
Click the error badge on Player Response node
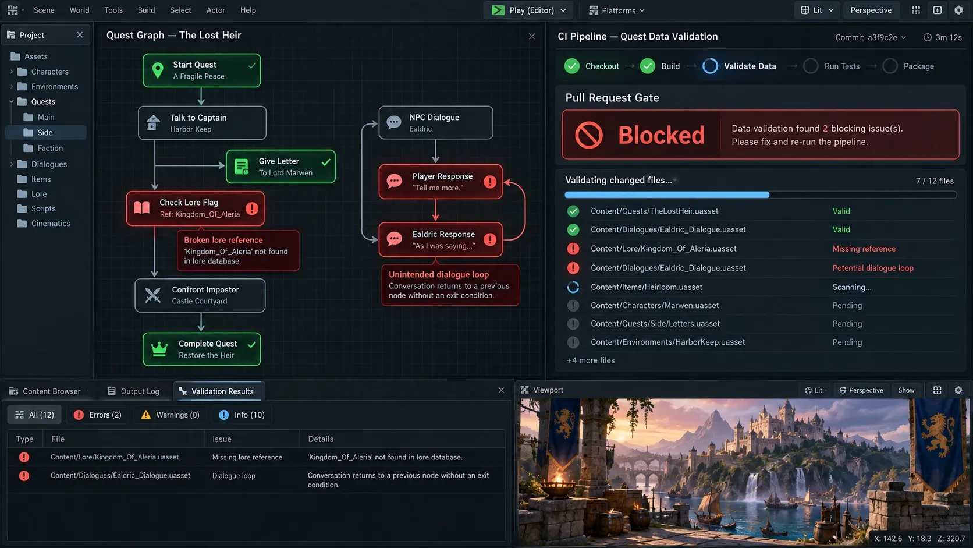[490, 182]
